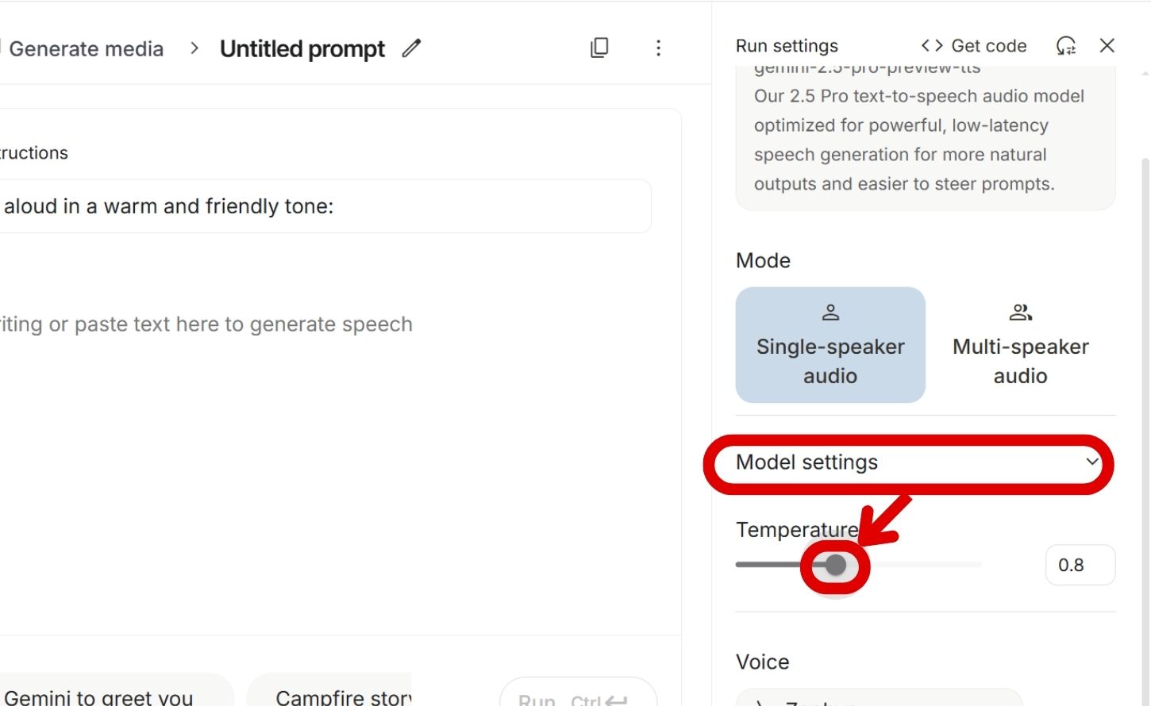Click the X icon to close Run settings
This screenshot has width=1151, height=706.
(1107, 45)
